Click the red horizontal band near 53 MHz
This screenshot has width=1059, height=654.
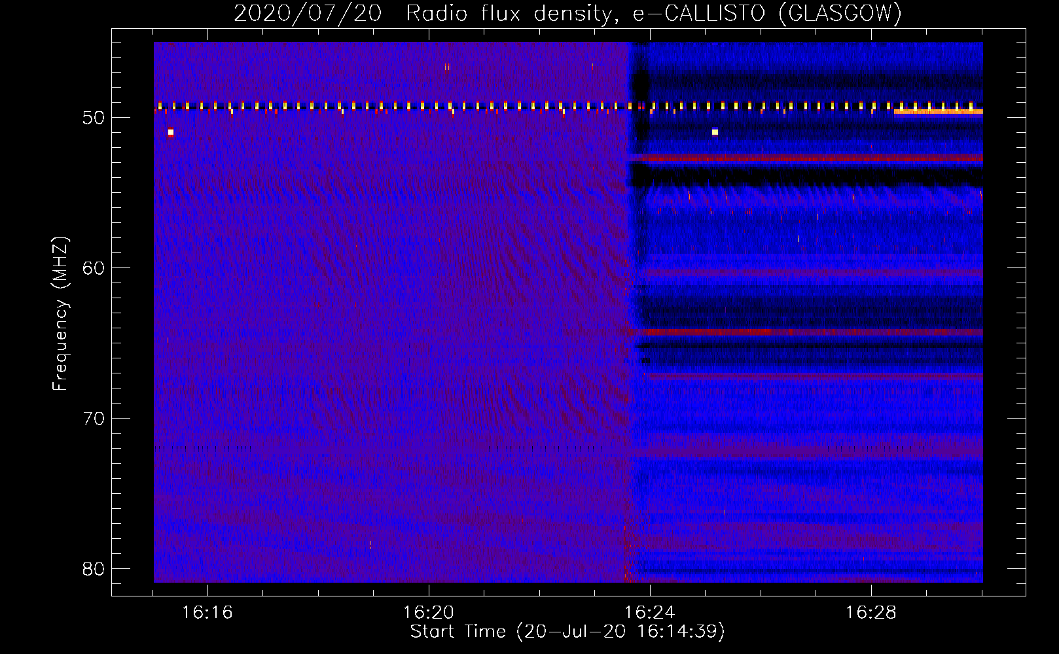[805, 158]
